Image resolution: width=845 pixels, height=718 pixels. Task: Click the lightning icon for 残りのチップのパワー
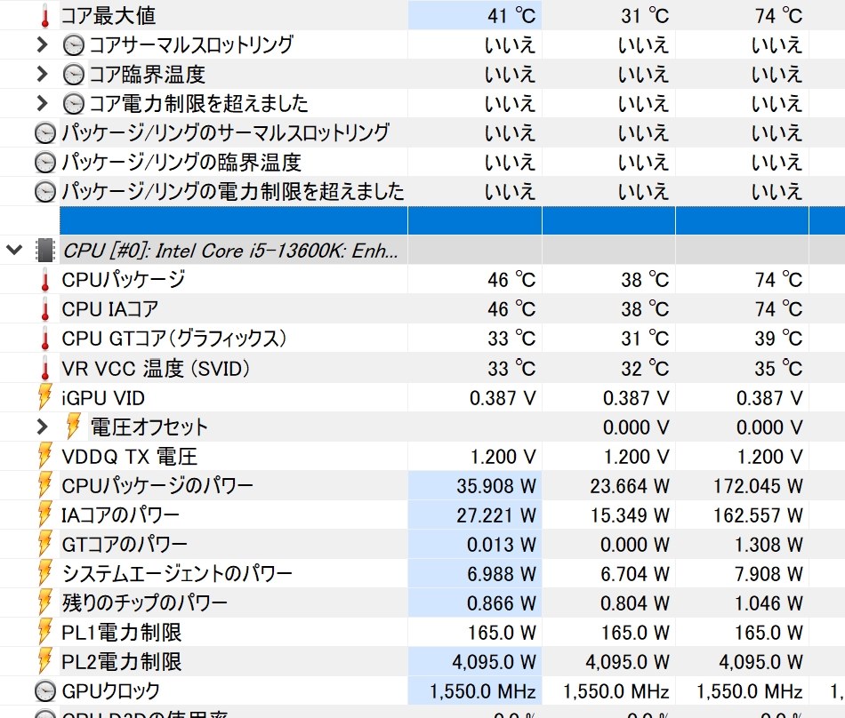[45, 602]
